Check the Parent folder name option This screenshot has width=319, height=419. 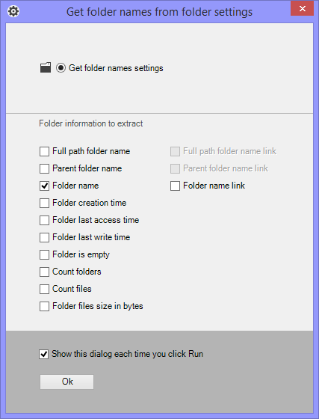(44, 168)
